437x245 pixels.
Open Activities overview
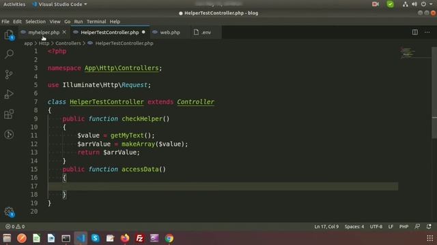[14, 4]
